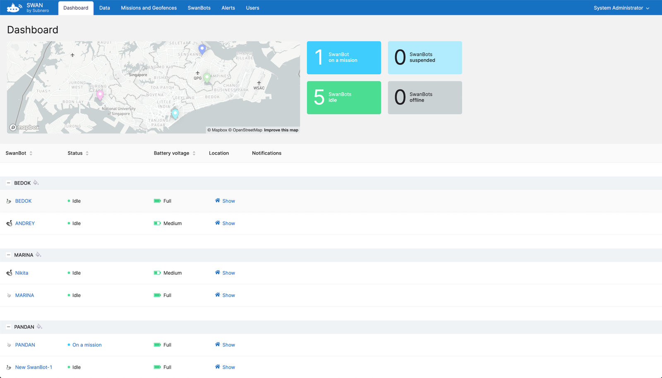The width and height of the screenshot is (662, 378).
Task: Click the swan icon in MARINA row
Action: pyautogui.click(x=9, y=295)
